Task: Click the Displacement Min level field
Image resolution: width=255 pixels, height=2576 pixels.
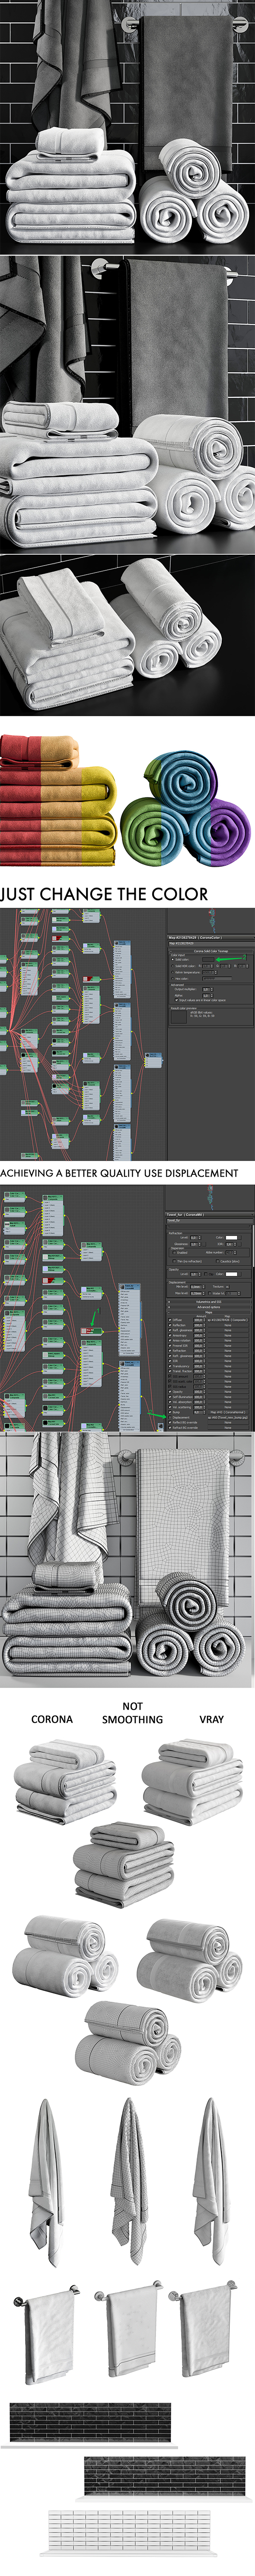Action: (196, 1287)
